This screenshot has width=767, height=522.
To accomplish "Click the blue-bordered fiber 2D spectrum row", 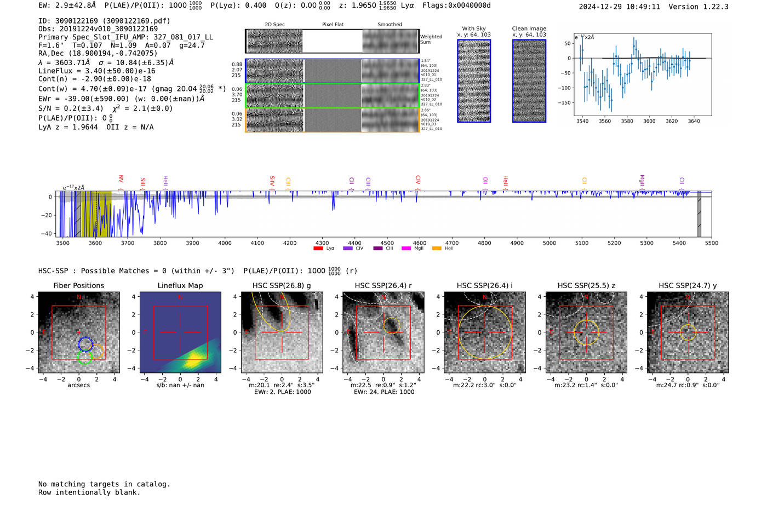I will pyautogui.click(x=332, y=71).
